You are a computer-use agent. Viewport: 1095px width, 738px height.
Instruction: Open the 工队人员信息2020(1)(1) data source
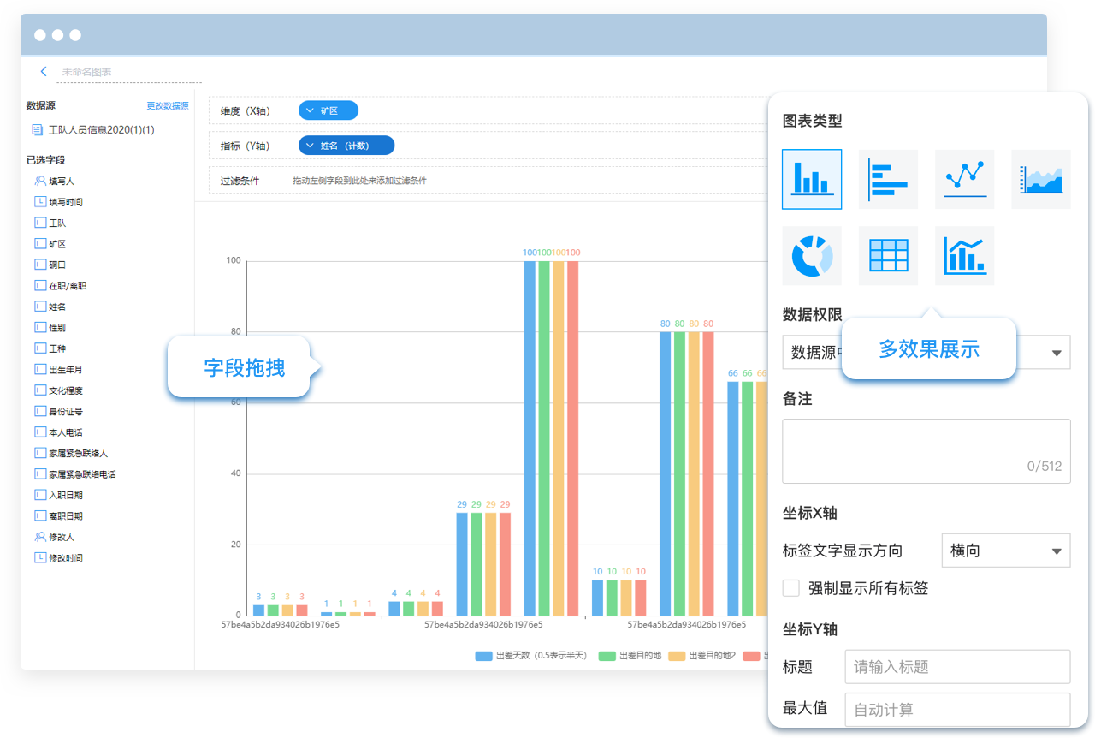[100, 130]
